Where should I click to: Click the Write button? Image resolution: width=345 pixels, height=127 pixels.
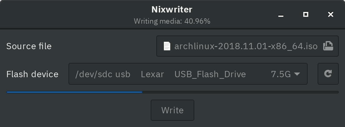pyautogui.click(x=172, y=110)
